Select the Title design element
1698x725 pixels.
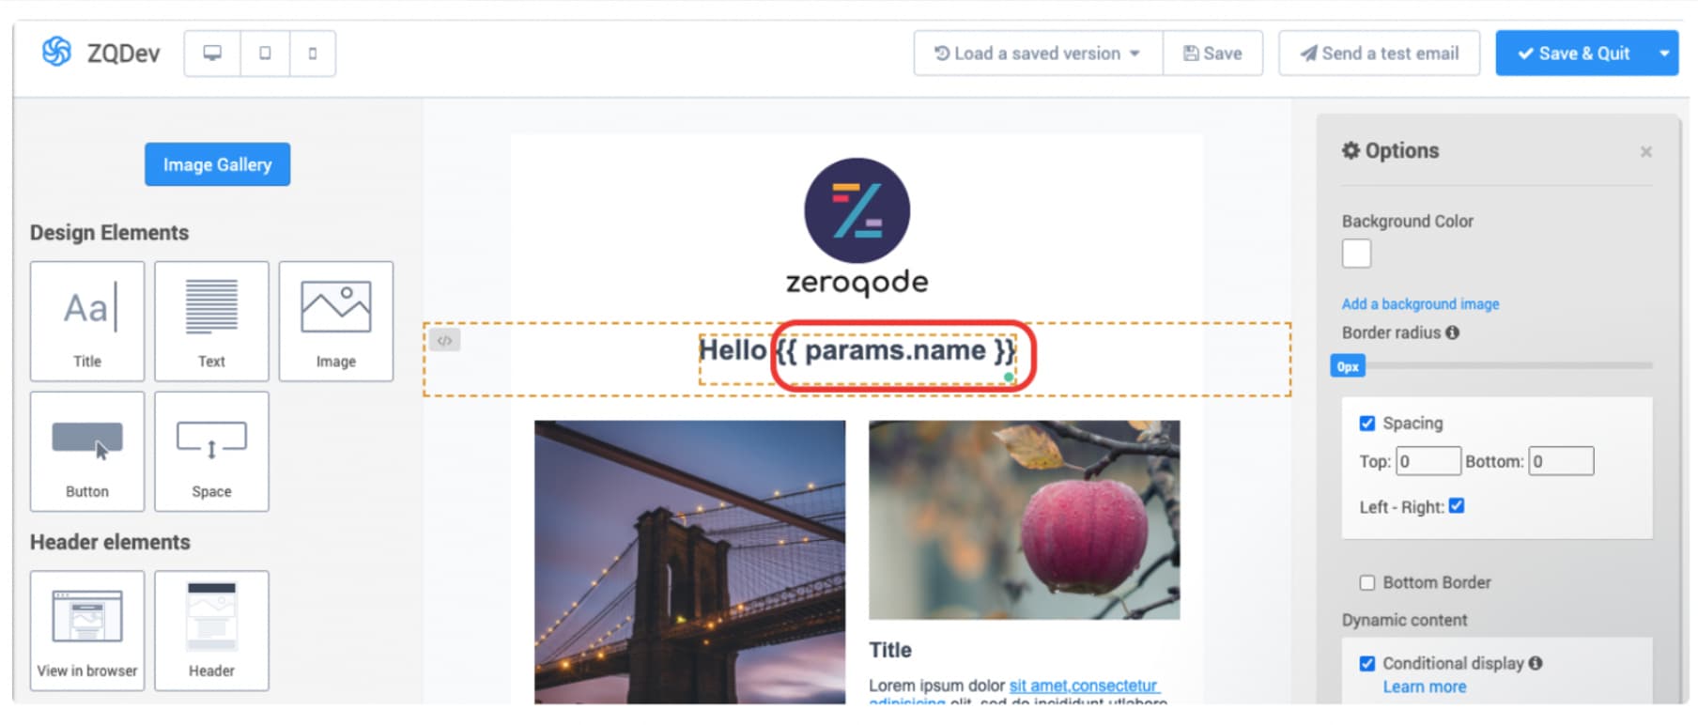tap(87, 321)
